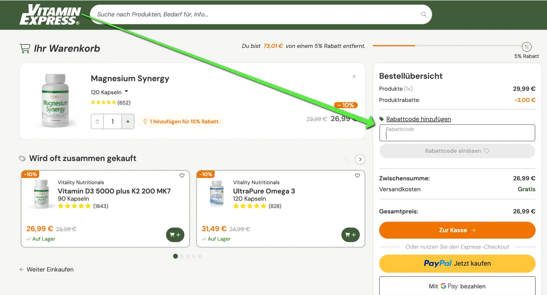The height and width of the screenshot is (295, 547).
Task: Click Magnesium Synergy product title
Action: point(130,79)
